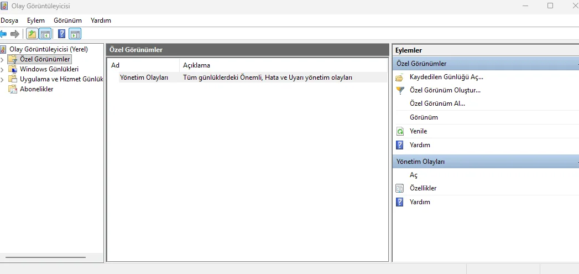Select Windows Günlükleri in the tree
The image size is (579, 274).
coord(49,69)
